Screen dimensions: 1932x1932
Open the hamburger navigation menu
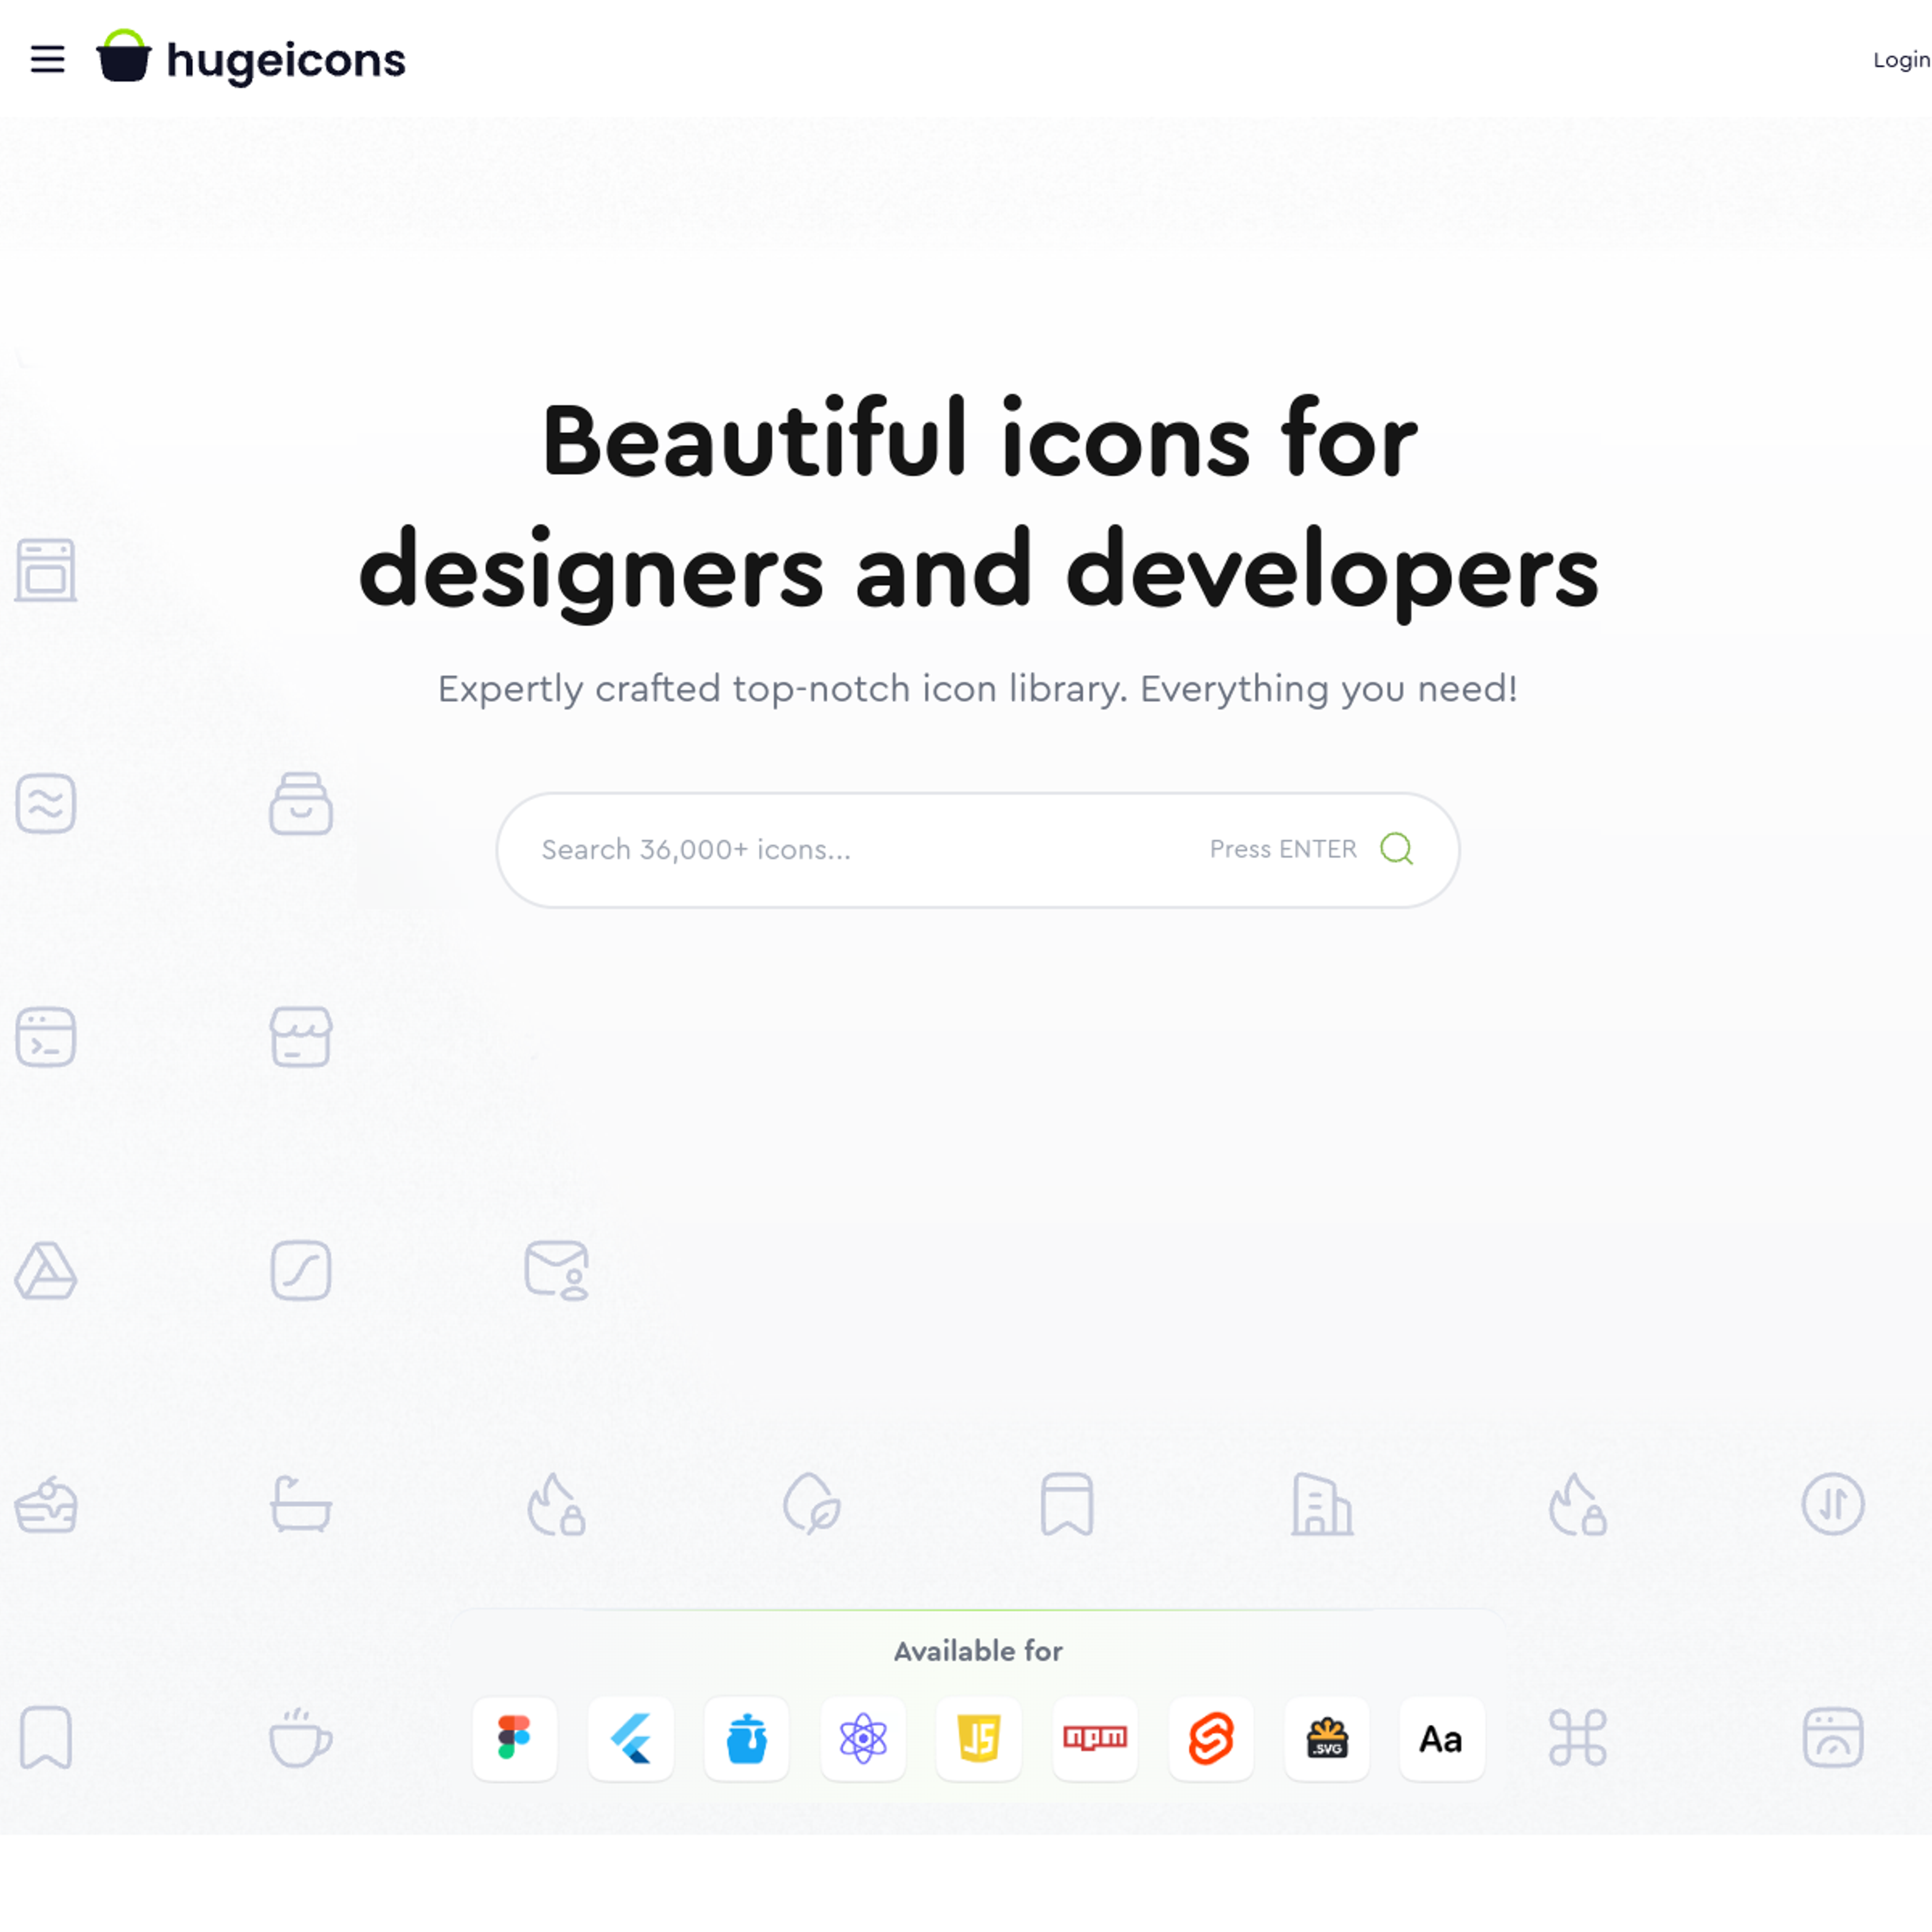pos(47,59)
